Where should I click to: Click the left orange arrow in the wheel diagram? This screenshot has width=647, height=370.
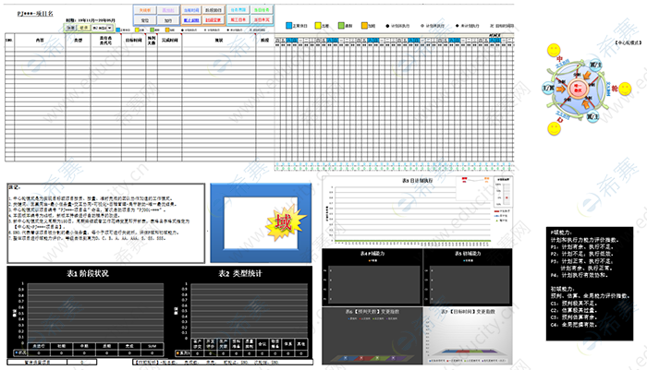coord(561,89)
